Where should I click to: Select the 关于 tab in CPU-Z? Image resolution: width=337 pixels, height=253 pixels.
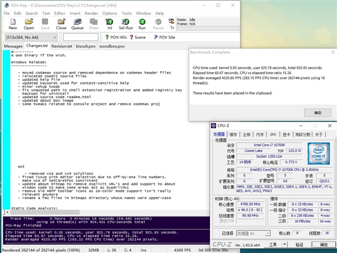318,135
